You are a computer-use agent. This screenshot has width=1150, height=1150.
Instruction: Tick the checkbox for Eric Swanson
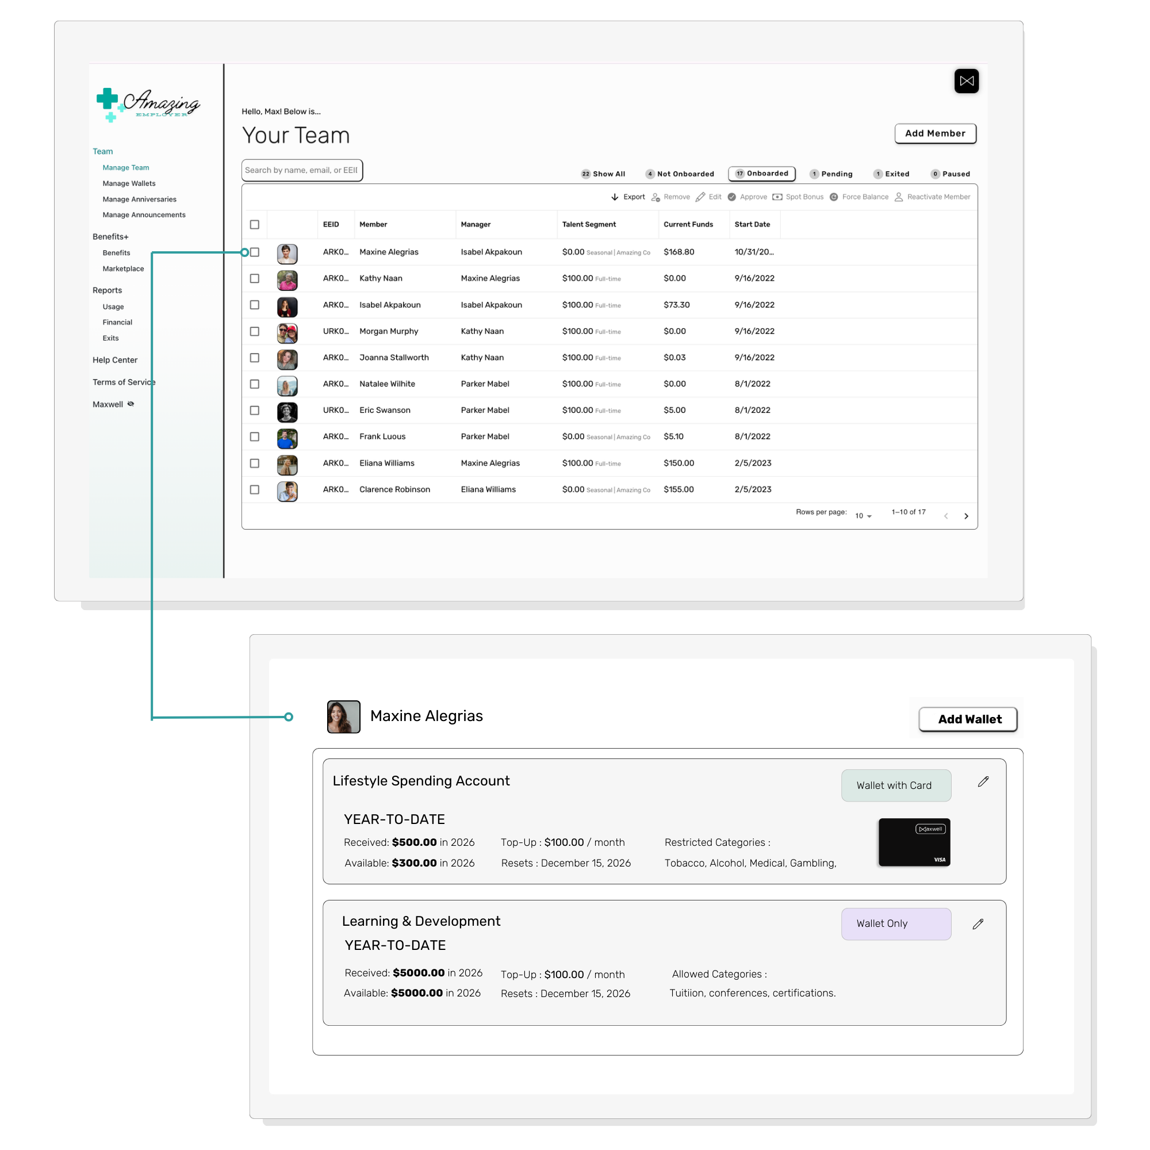tap(255, 410)
